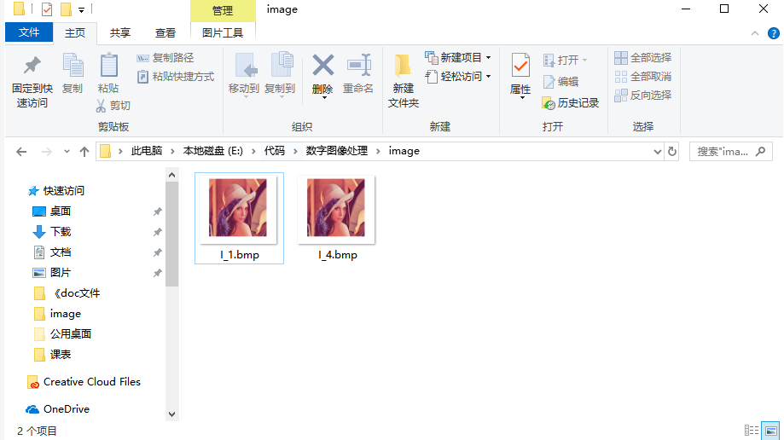Click 代码 in the address path

(x=275, y=151)
